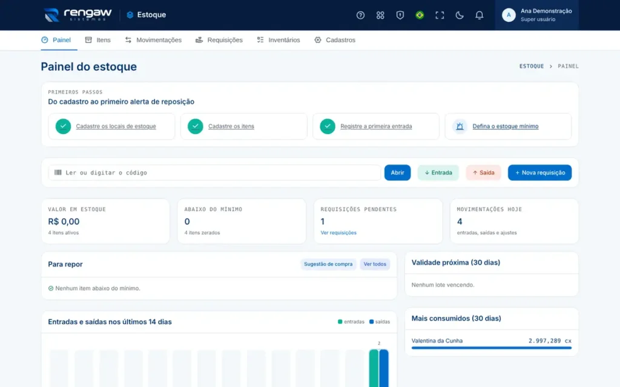Open the Ver requisições link
620x387 pixels.
click(x=338, y=233)
